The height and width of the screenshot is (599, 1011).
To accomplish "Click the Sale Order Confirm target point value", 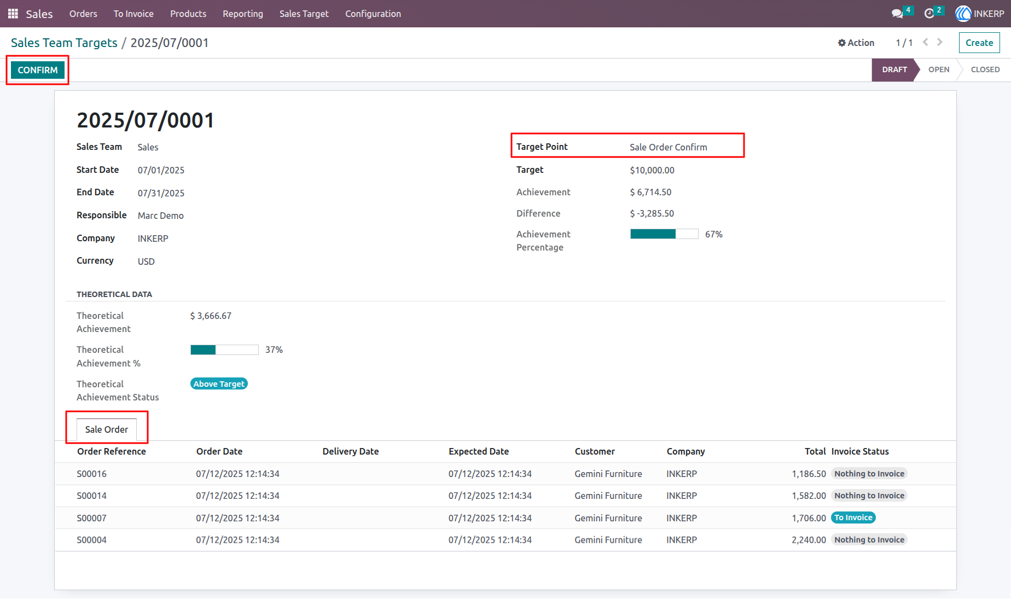I will click(x=669, y=147).
